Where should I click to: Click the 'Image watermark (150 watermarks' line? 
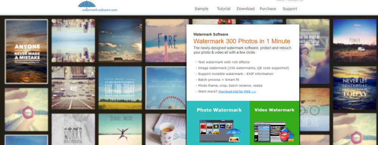click(242, 68)
